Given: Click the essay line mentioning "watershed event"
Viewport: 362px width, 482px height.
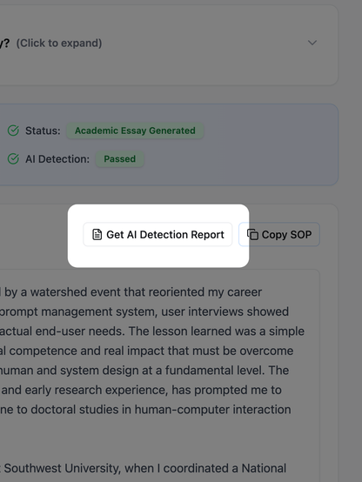Looking at the screenshot, I should [x=131, y=292].
